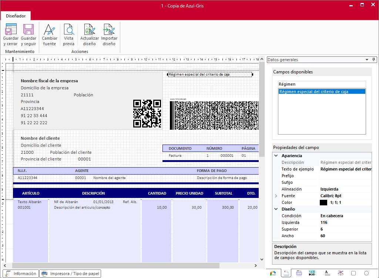
Task: Select Descripción de forma de pago field
Action: 222,178
